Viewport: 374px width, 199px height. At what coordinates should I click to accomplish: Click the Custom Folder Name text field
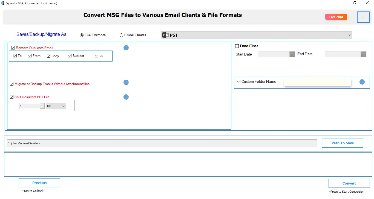coord(318,82)
